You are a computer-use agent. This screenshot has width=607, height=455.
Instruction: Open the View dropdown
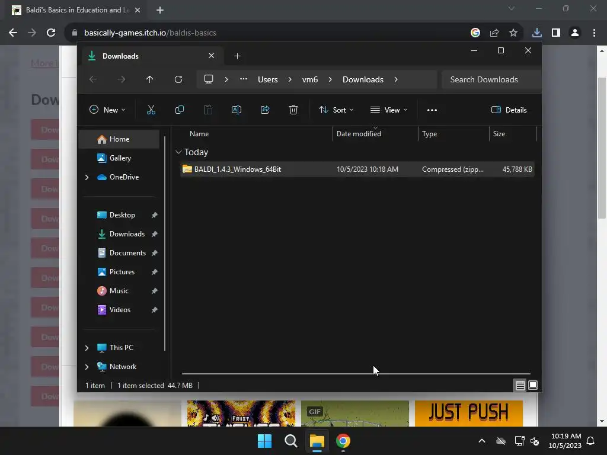click(389, 110)
